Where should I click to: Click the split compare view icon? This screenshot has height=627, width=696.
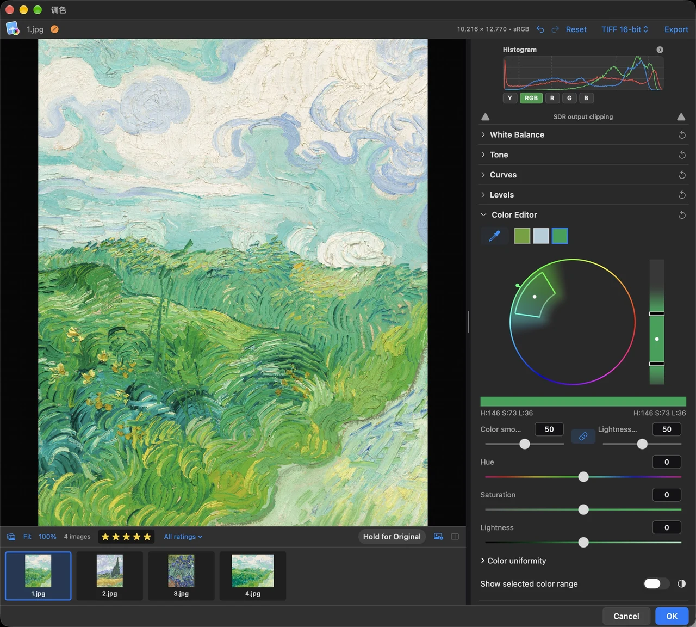click(455, 537)
